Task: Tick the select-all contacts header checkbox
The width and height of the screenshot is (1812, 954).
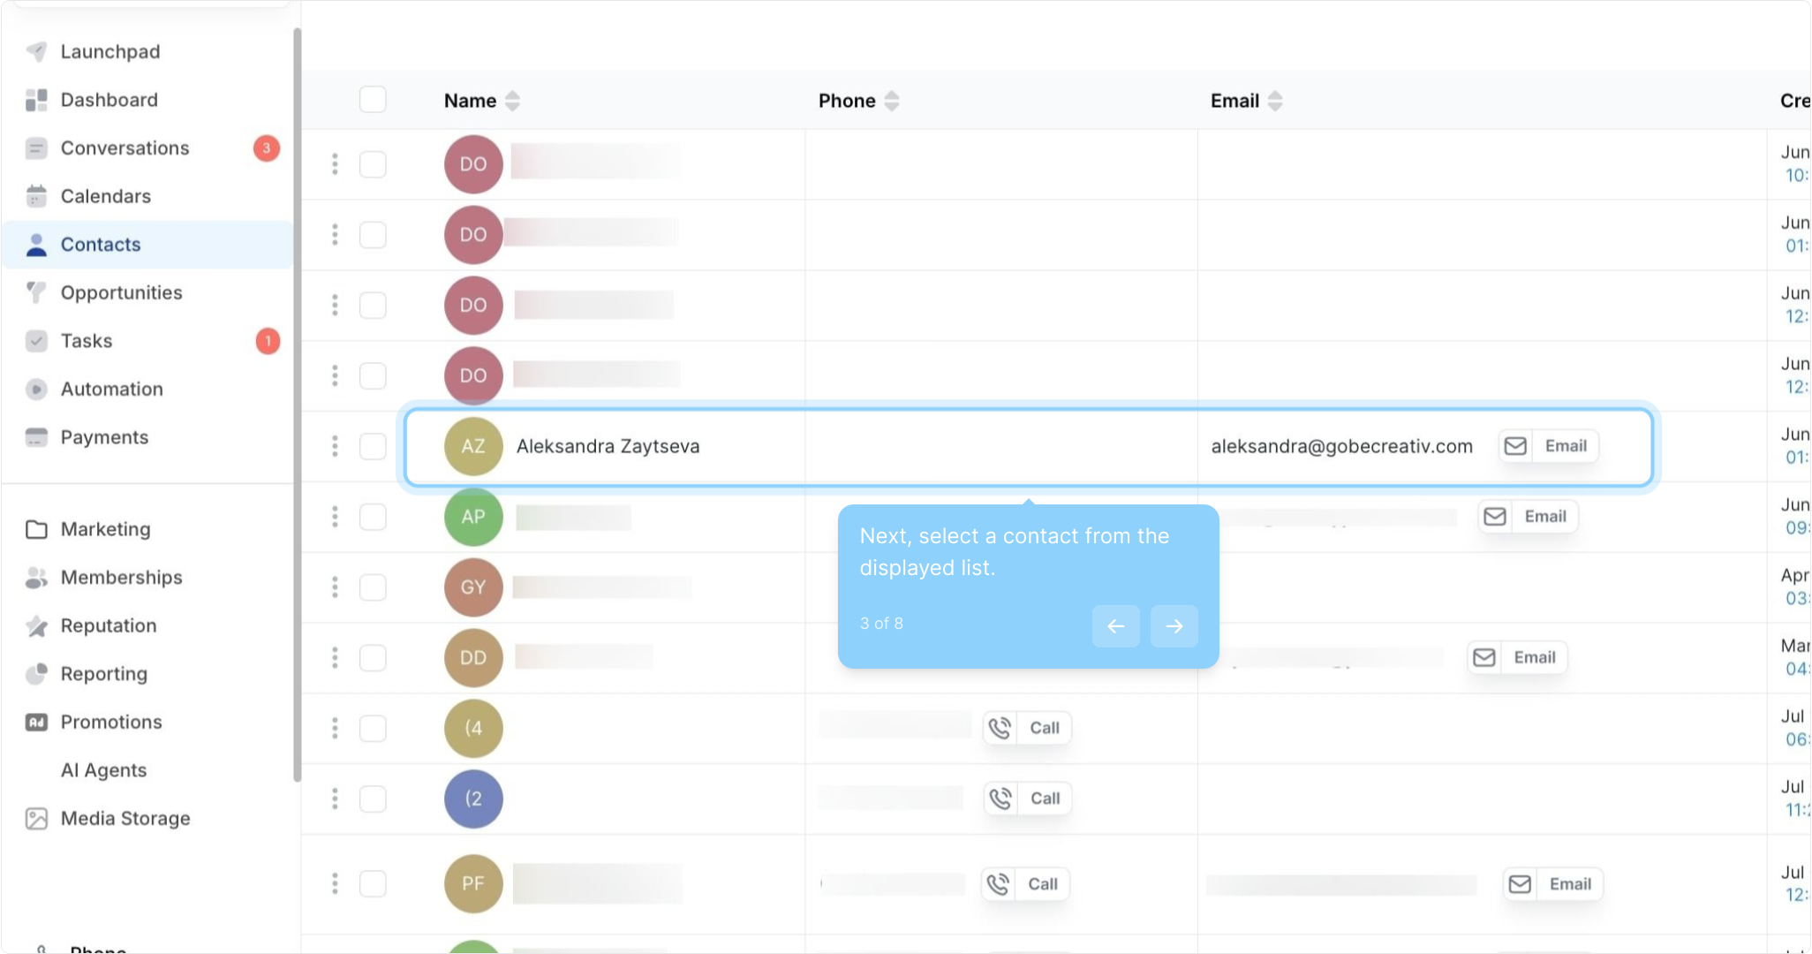Action: [373, 100]
